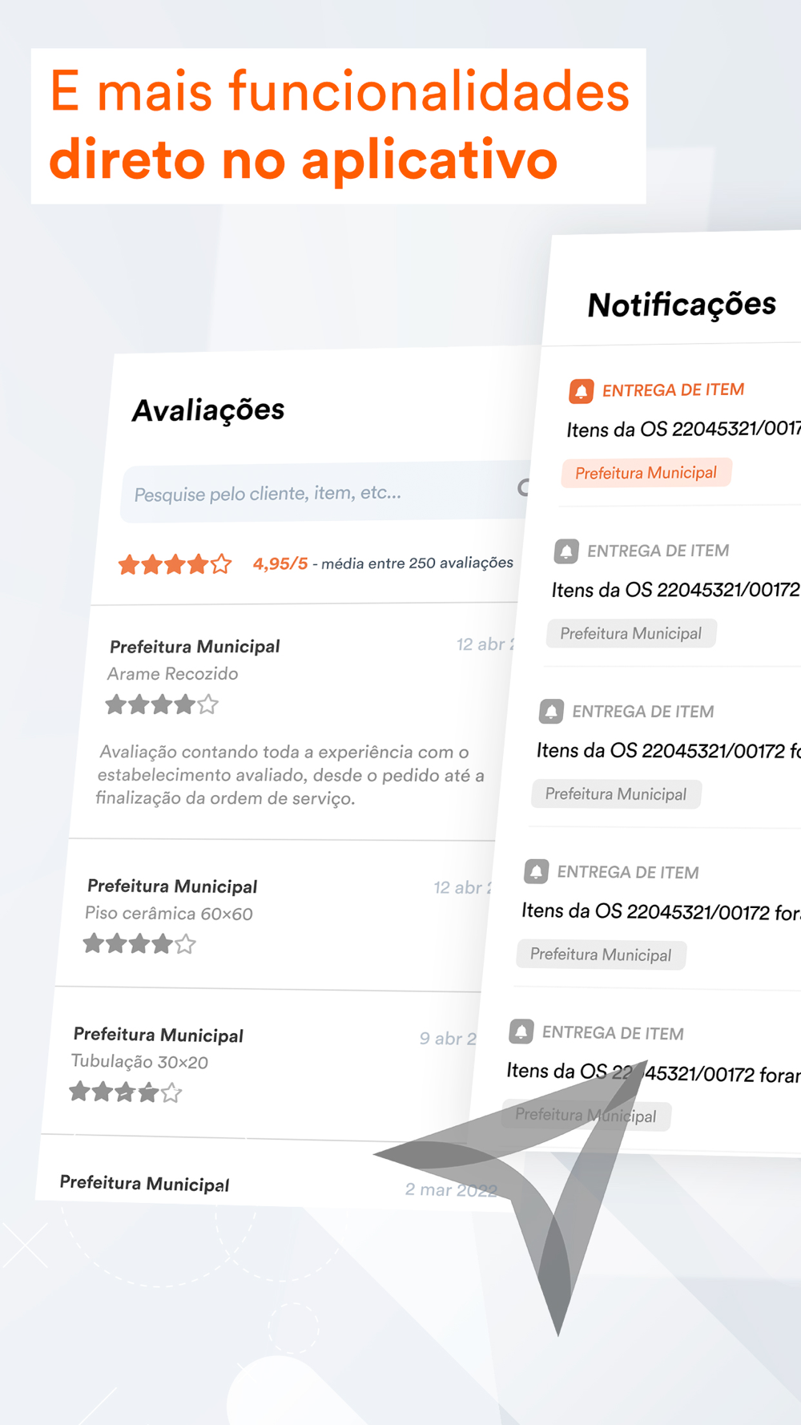Click the orange bell icon beside ENTREGA DE ITEM
This screenshot has height=1425, width=801.
(x=582, y=391)
